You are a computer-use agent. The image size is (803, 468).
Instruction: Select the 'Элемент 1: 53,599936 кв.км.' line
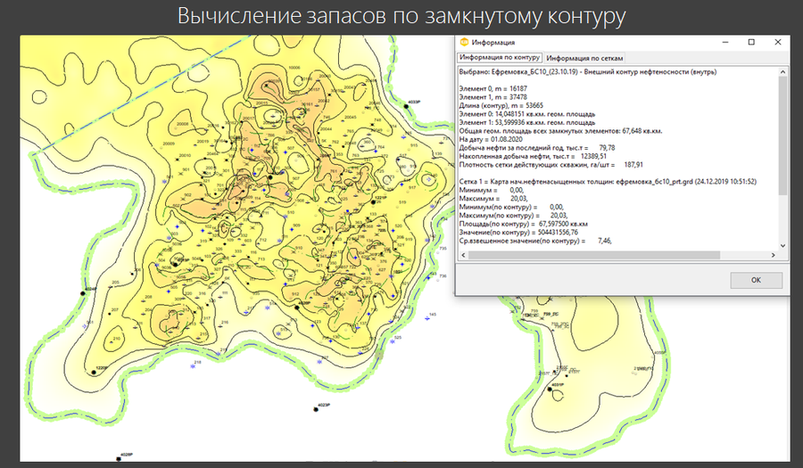coord(527,122)
